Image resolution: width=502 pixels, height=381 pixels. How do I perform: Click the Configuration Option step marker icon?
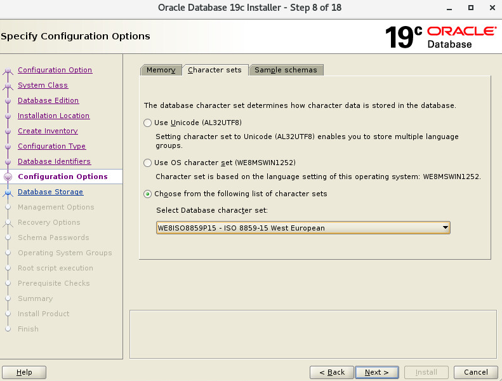click(8, 71)
